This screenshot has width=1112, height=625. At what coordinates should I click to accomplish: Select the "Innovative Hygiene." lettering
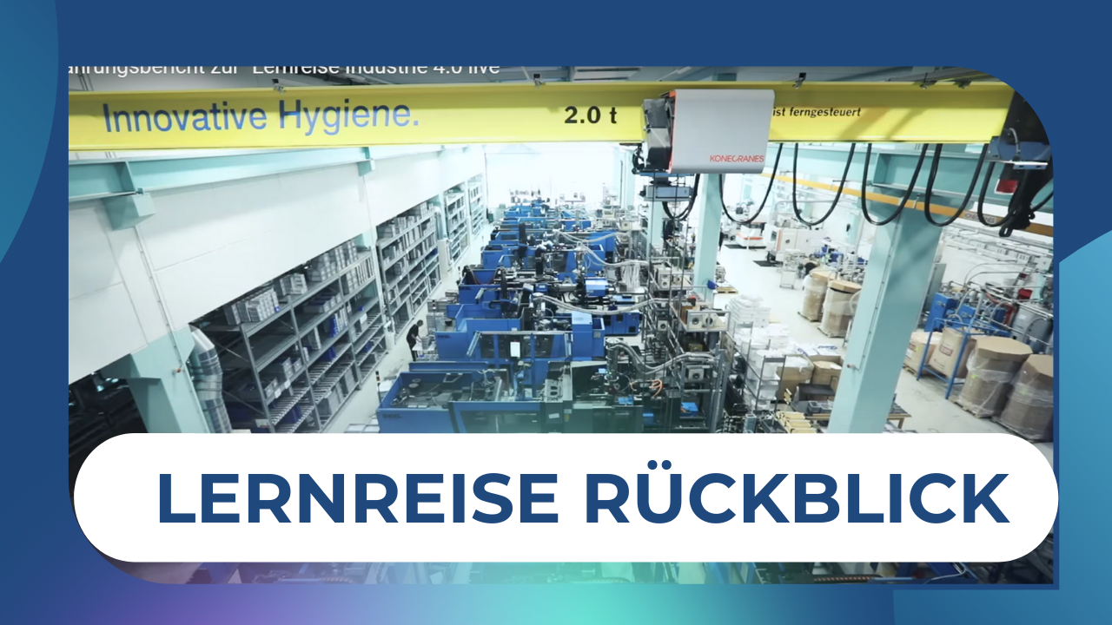point(261,116)
